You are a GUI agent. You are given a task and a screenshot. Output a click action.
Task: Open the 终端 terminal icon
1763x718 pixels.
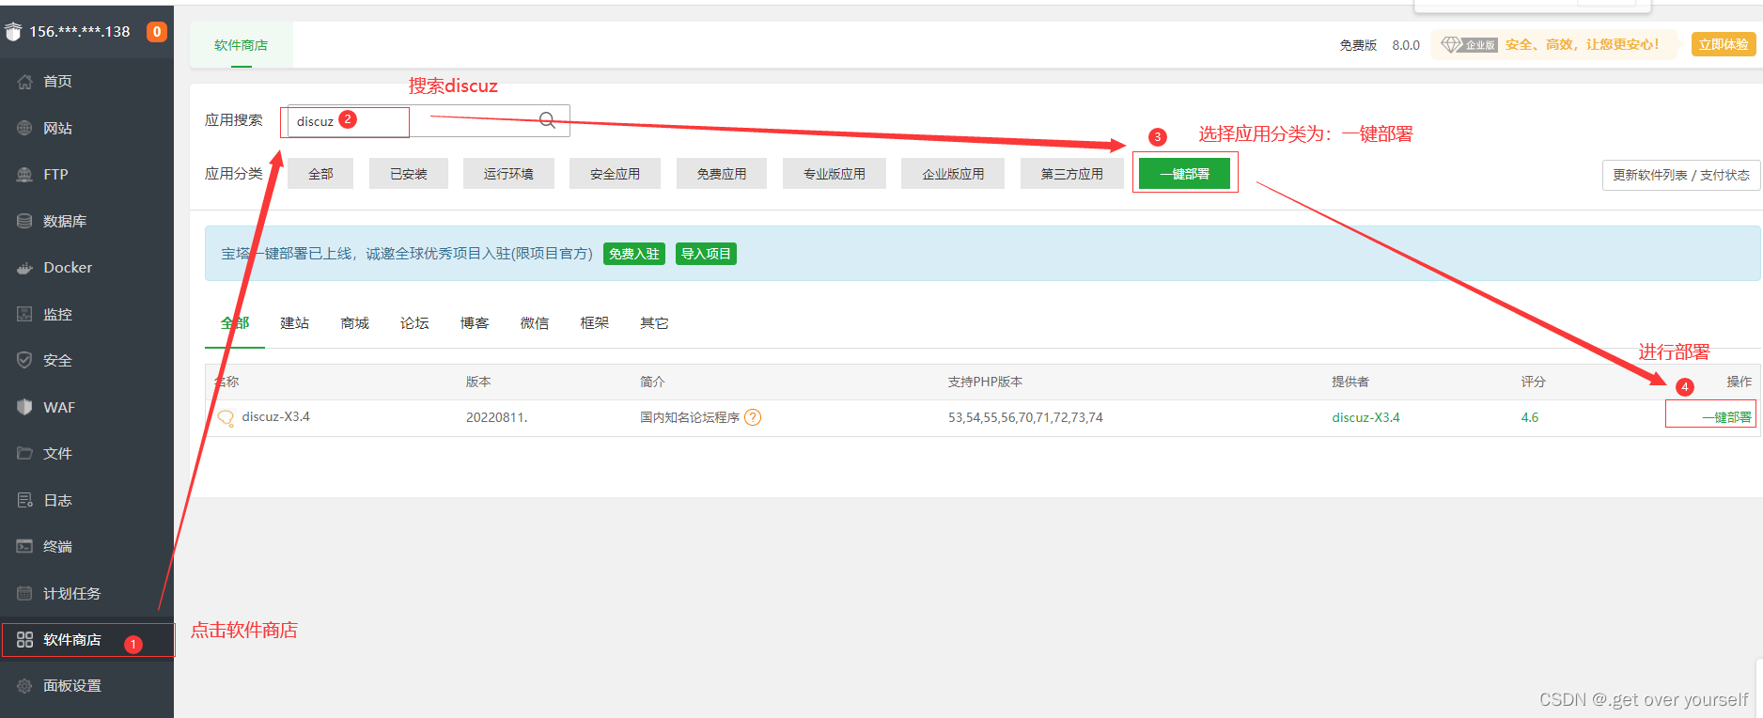point(24,546)
